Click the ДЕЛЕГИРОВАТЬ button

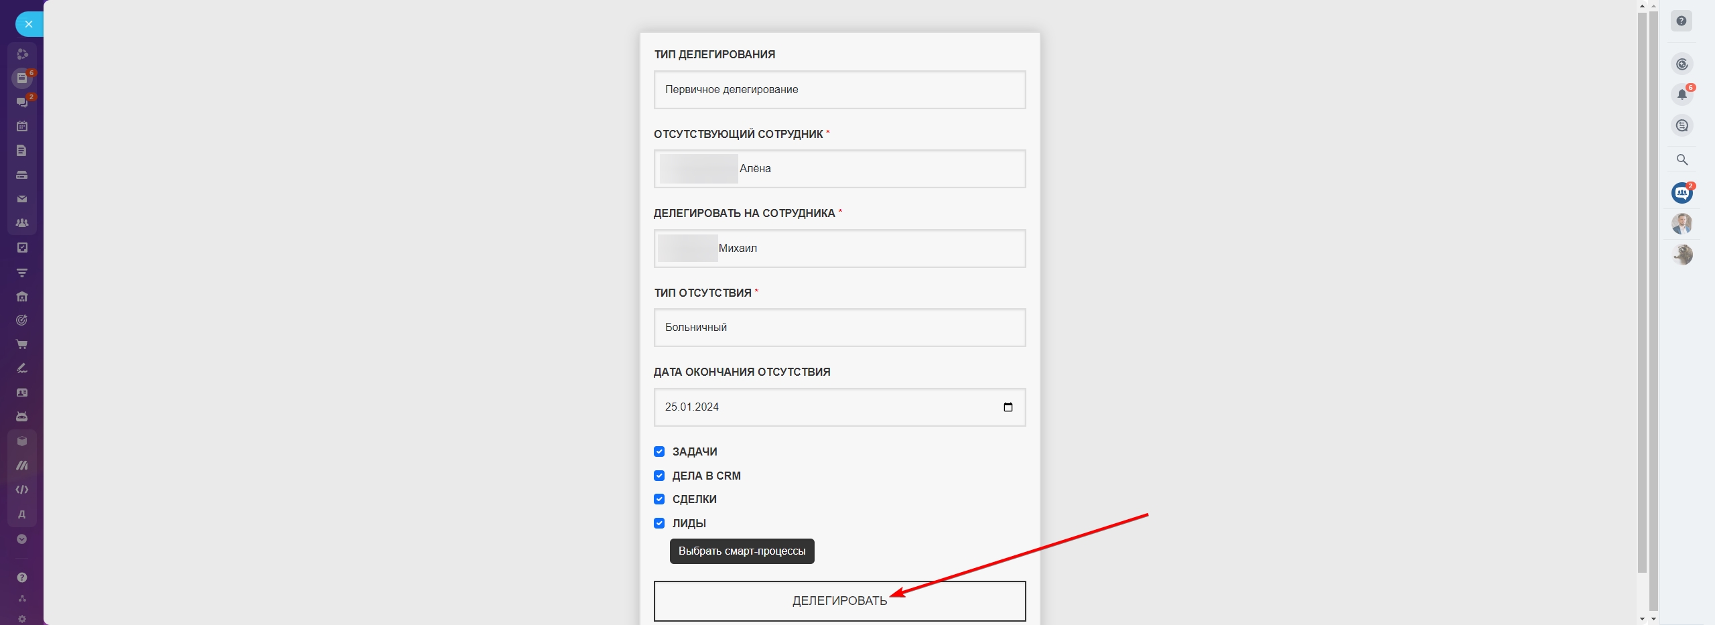(839, 601)
